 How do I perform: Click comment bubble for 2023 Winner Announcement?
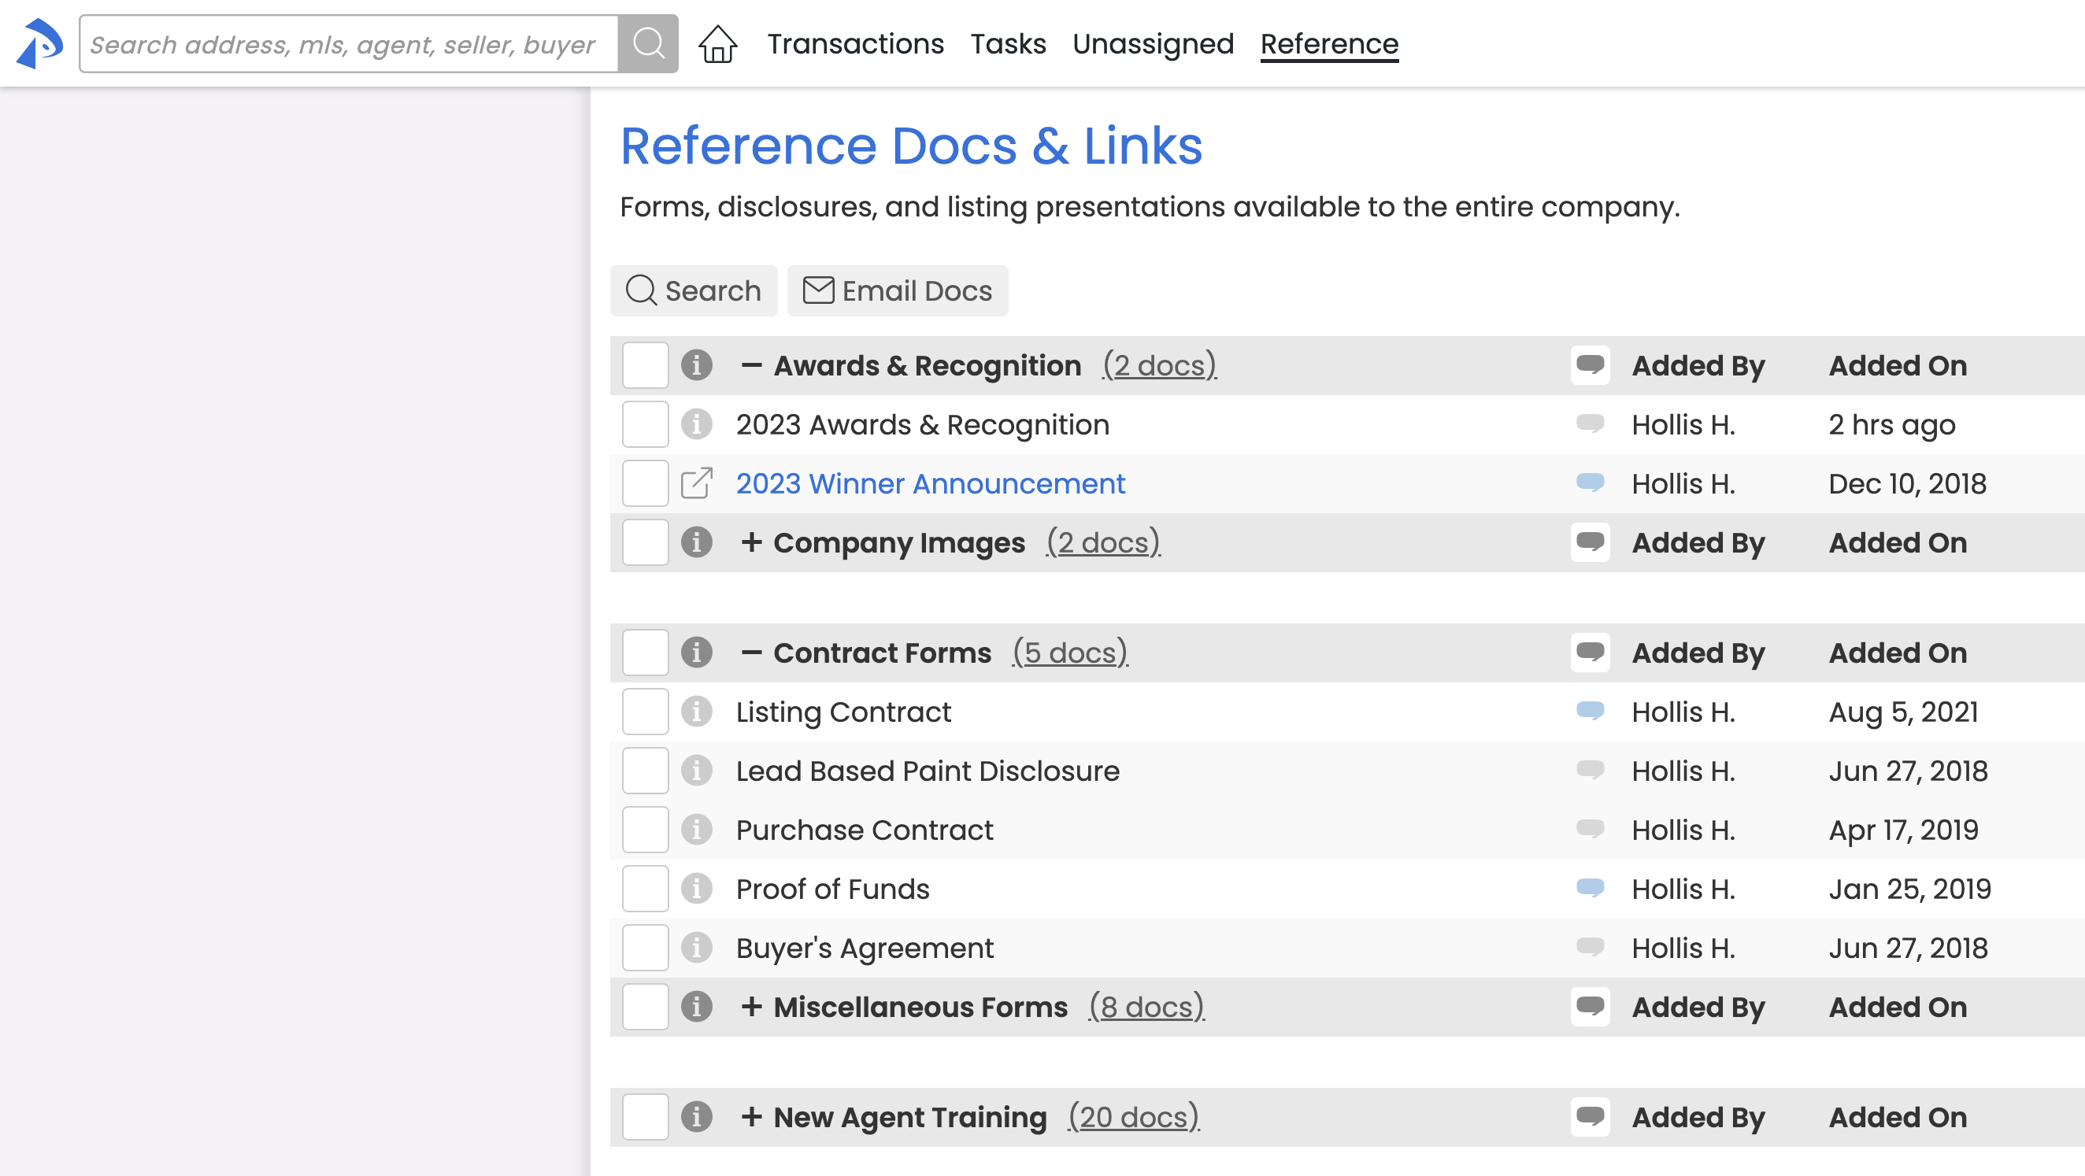[1590, 483]
